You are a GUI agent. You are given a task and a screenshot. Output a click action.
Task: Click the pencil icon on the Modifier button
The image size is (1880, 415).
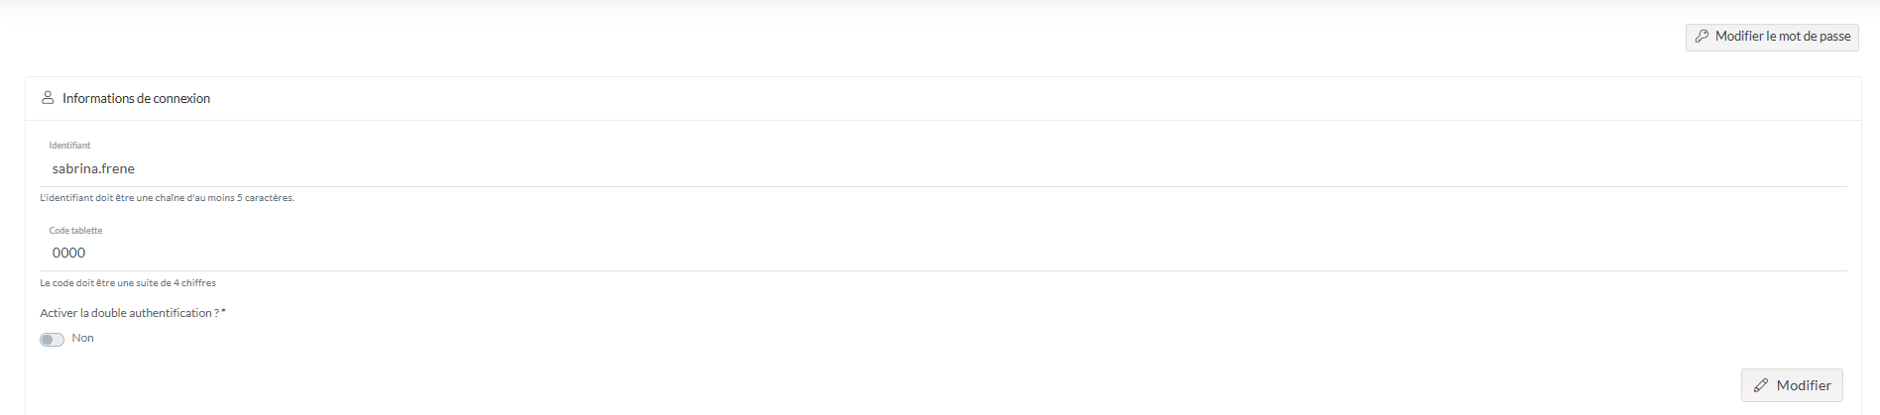(1761, 385)
